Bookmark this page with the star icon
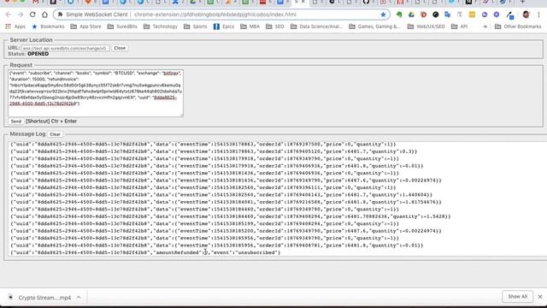The image size is (547, 308). pyautogui.click(x=383, y=15)
